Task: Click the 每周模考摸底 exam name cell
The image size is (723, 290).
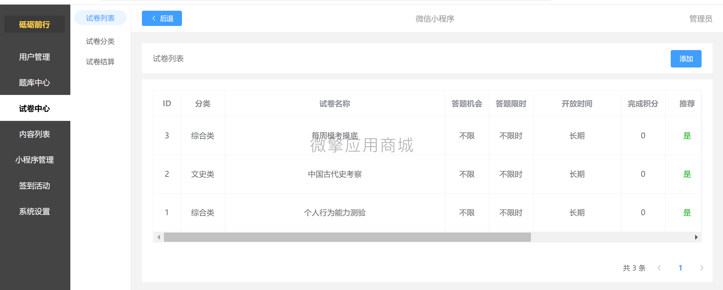Action: coord(335,136)
